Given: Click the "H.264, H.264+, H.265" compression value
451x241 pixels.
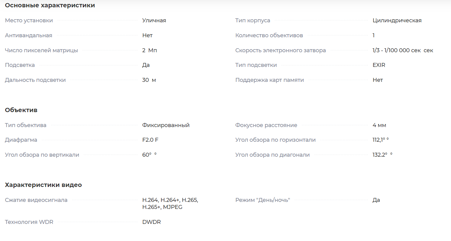Looking at the screenshot, I should (x=170, y=200).
